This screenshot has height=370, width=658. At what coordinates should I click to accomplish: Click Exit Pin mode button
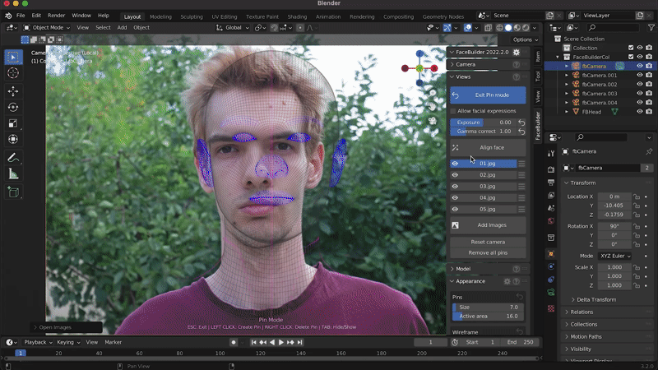(x=488, y=95)
